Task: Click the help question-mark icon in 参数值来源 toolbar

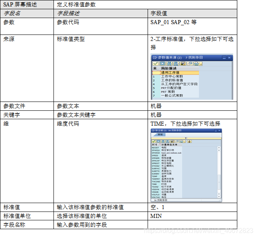Action: [190, 63]
